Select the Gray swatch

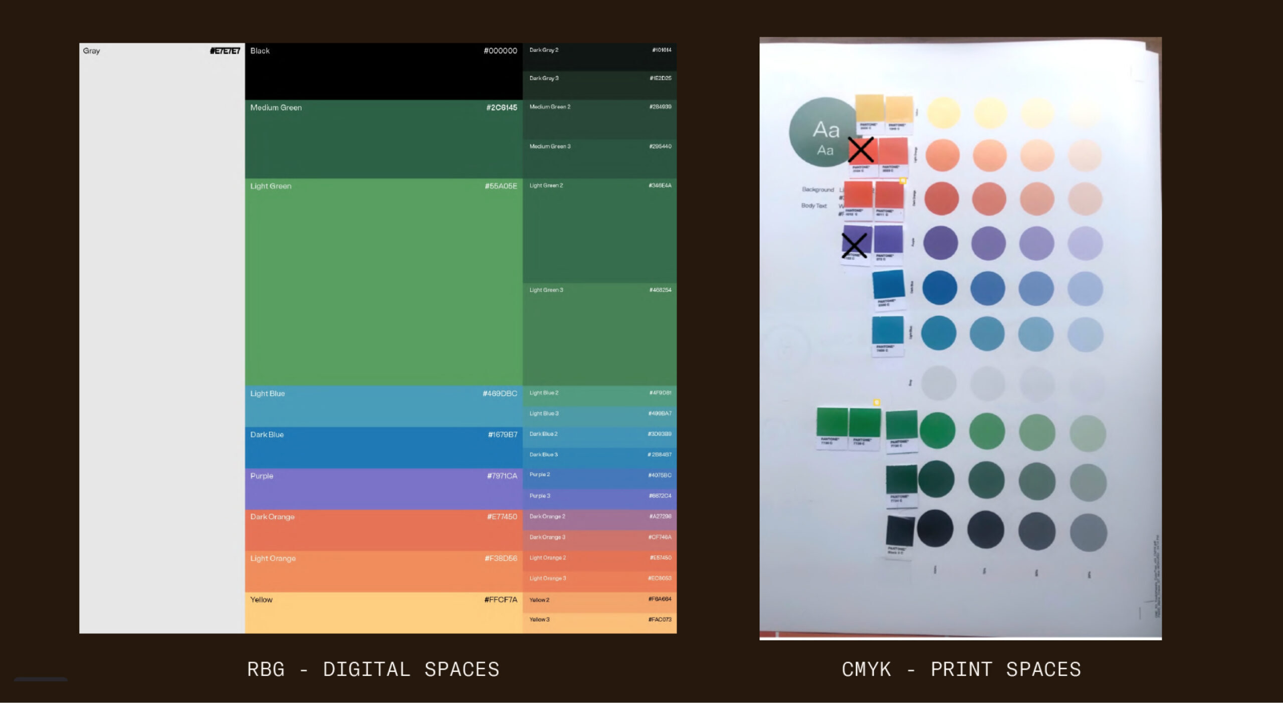(162, 338)
